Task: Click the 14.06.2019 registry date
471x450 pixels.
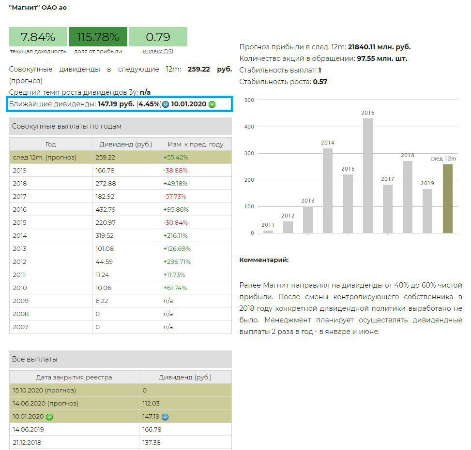Action: (28, 430)
